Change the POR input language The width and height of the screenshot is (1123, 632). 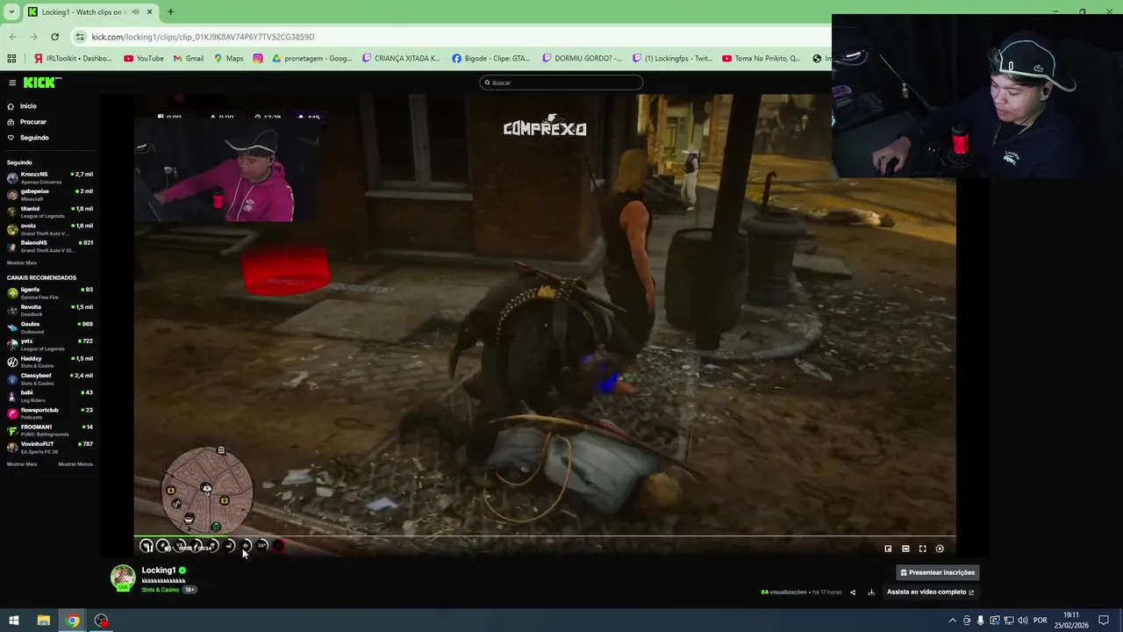pos(1041,621)
